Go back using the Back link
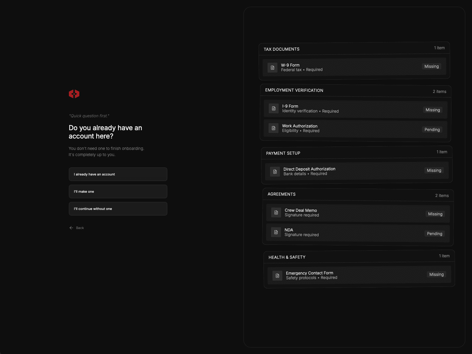 click(77, 228)
